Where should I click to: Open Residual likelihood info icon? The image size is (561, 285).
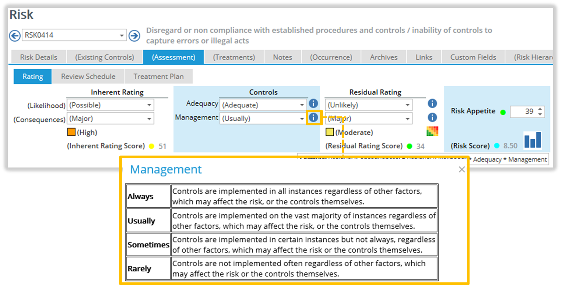(432, 104)
